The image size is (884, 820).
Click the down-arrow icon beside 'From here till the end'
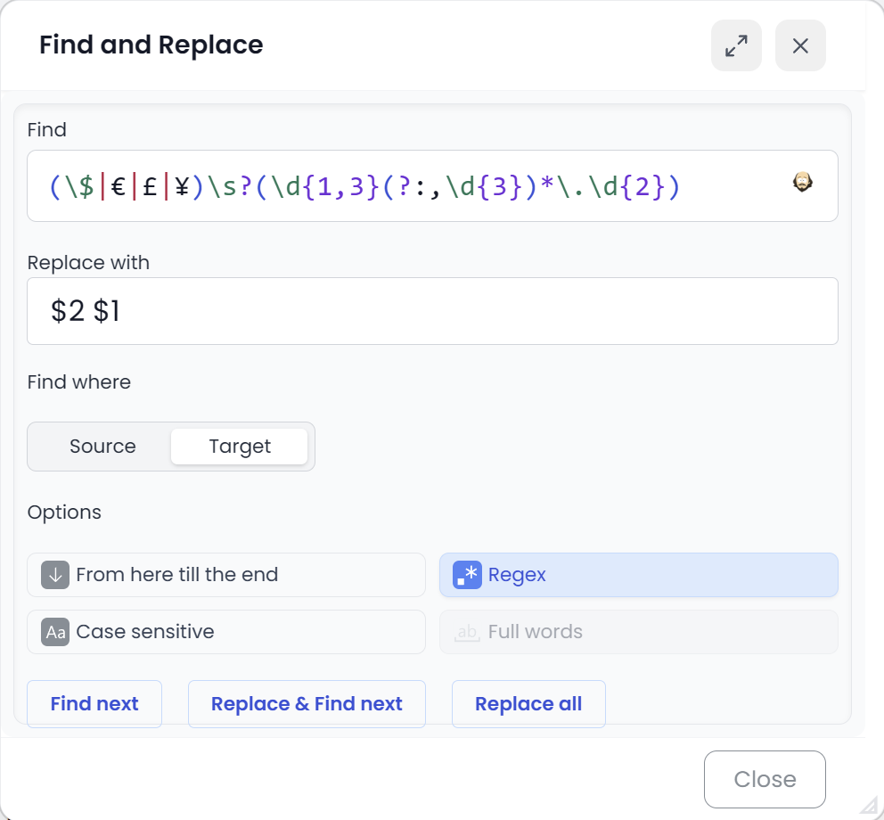click(x=54, y=575)
